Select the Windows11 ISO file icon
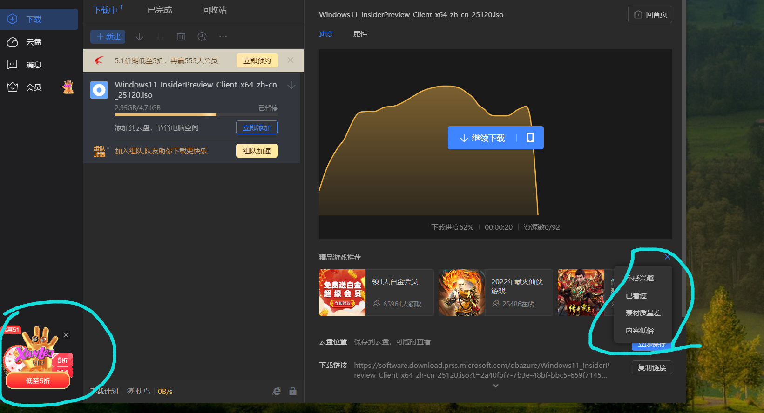This screenshot has height=413, width=764. click(x=99, y=90)
